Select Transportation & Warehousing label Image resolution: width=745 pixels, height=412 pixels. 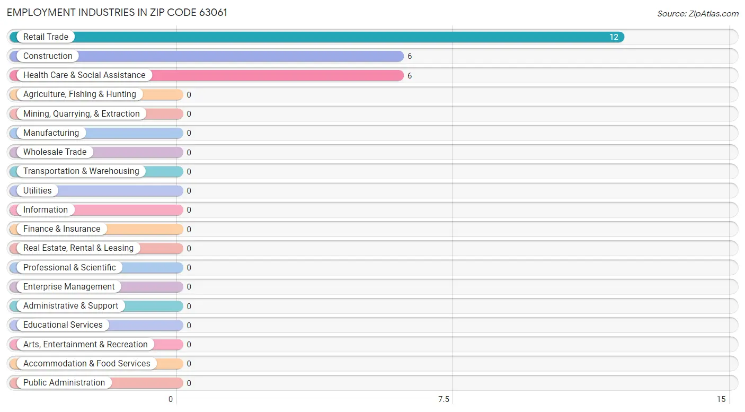[x=81, y=171]
